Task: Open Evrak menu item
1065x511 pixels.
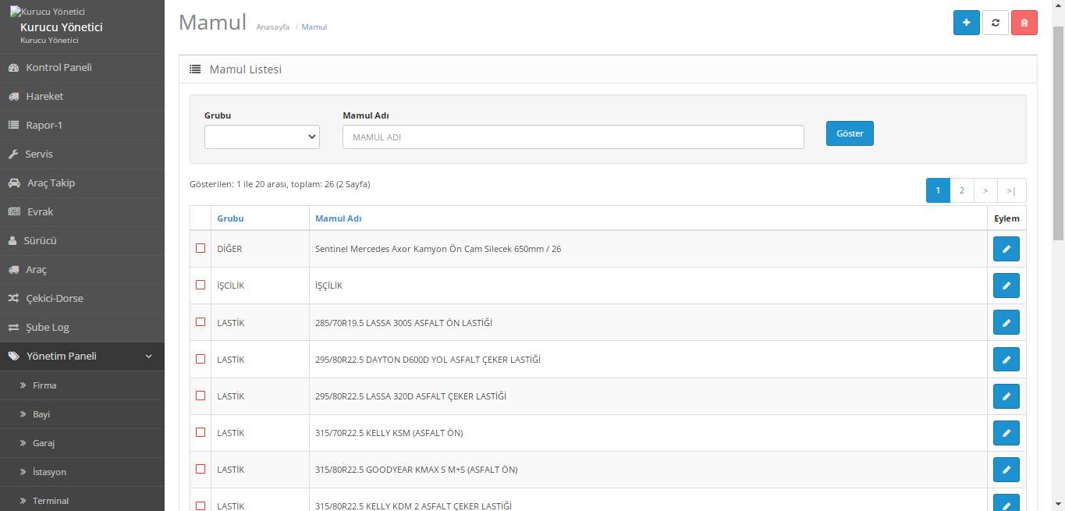Action: pyautogui.click(x=82, y=212)
